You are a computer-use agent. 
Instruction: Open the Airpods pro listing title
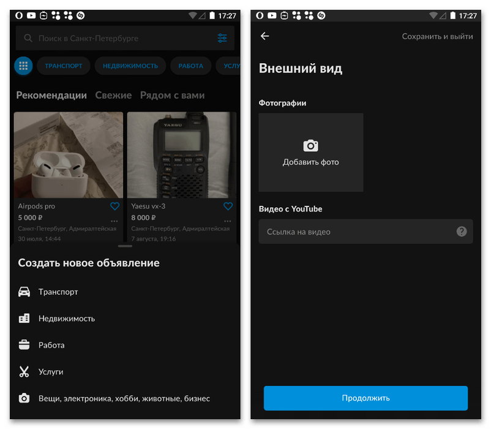tap(36, 206)
